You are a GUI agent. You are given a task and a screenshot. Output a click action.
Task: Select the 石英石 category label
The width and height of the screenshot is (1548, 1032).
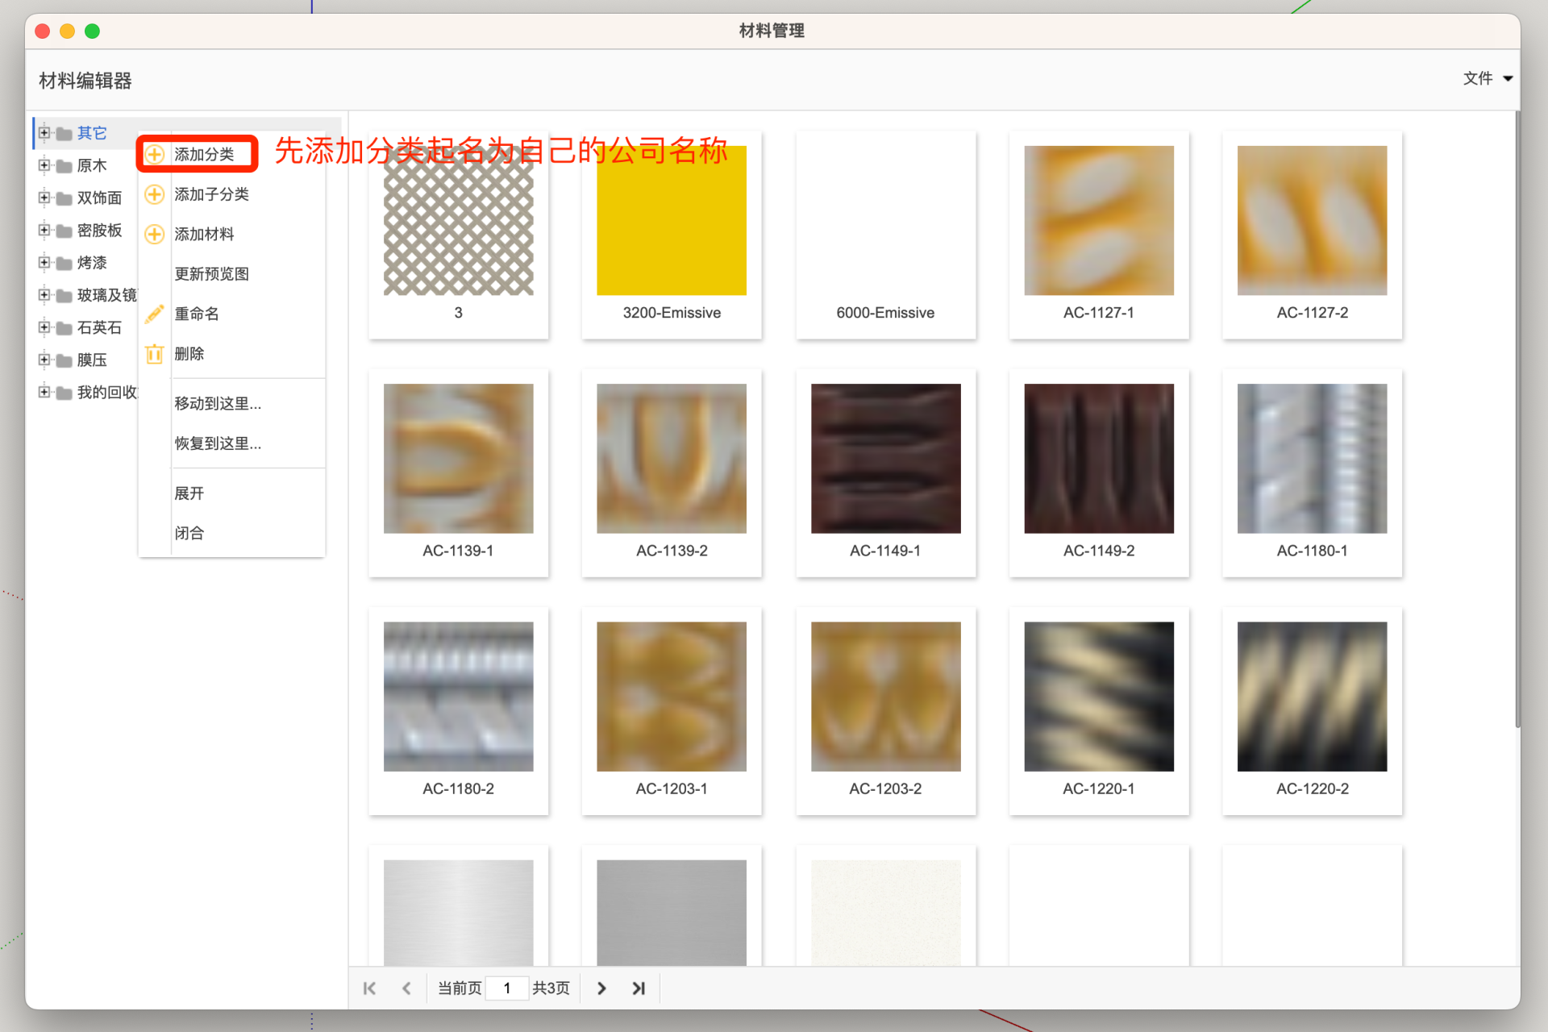point(99,327)
